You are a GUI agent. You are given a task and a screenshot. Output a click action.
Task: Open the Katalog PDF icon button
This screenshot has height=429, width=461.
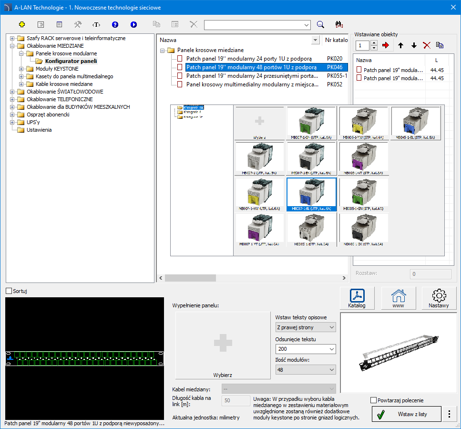[x=357, y=298]
